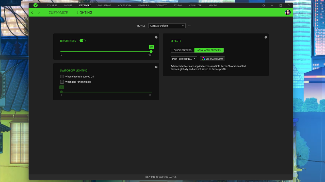
Task: Close the Razer Synapse window
Action: pyautogui.click(x=289, y=5)
